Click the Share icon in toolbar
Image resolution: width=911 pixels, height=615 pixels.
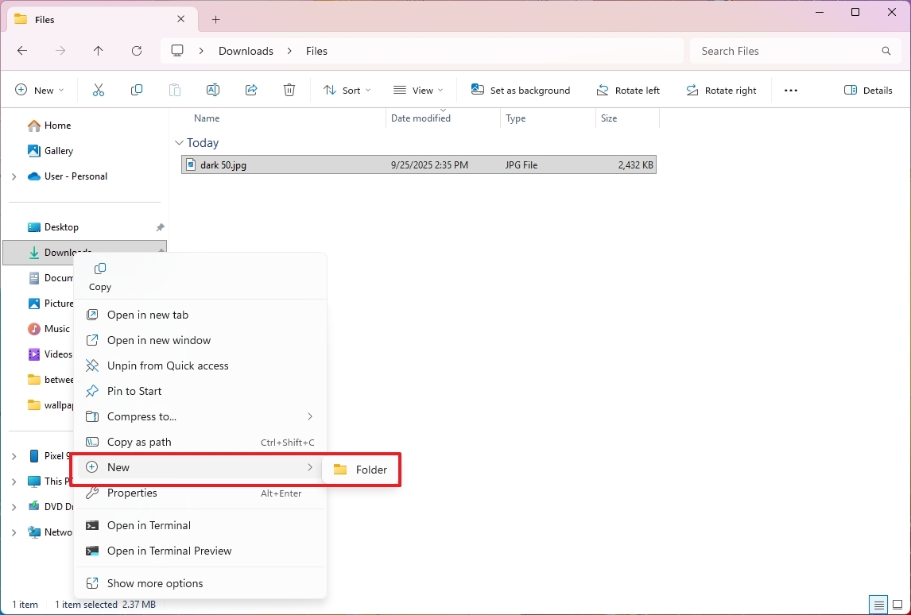(x=251, y=90)
